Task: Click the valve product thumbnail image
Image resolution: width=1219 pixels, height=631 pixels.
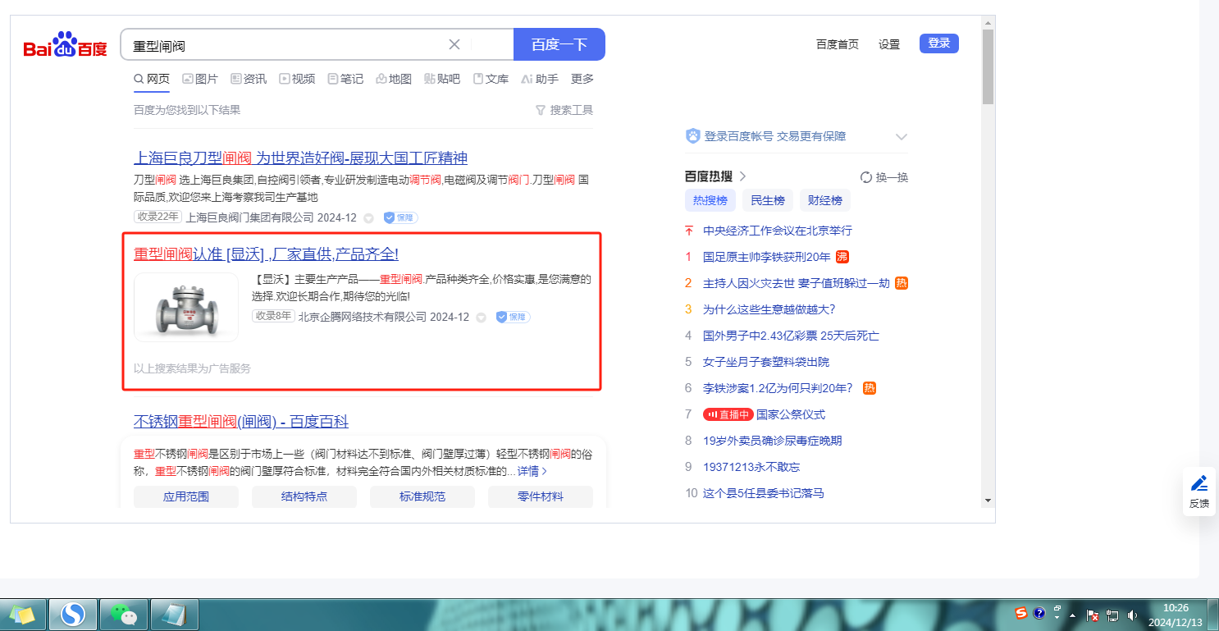Action: point(186,307)
